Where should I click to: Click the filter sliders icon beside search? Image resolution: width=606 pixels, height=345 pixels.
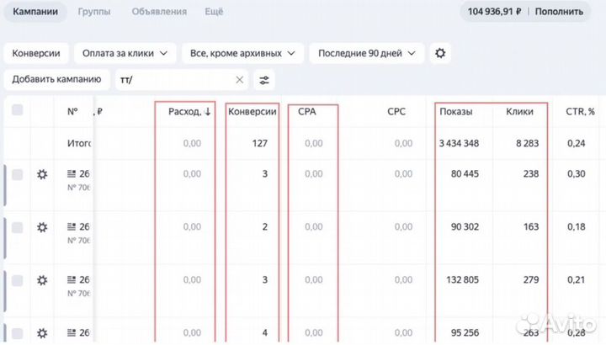click(x=265, y=80)
